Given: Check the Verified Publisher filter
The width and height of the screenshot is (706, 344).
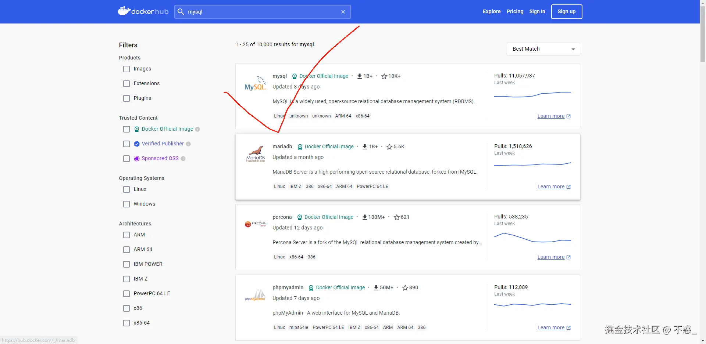Looking at the screenshot, I should click(126, 144).
